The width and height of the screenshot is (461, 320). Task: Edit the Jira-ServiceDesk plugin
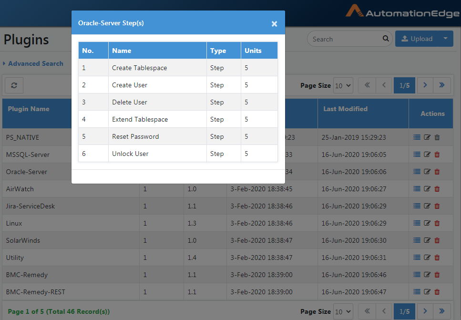point(427,206)
